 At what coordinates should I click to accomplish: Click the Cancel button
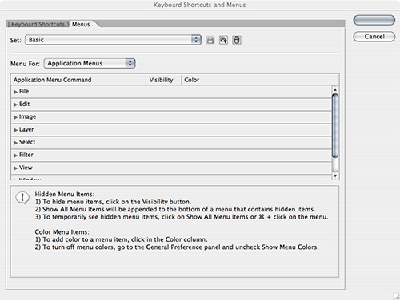click(374, 37)
